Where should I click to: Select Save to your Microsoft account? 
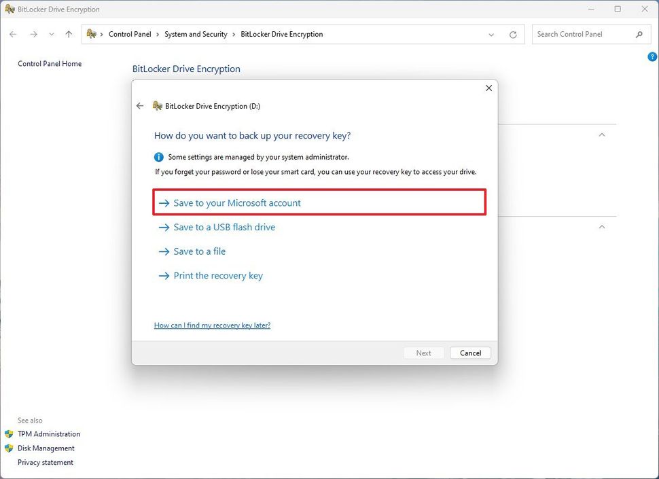tap(237, 202)
